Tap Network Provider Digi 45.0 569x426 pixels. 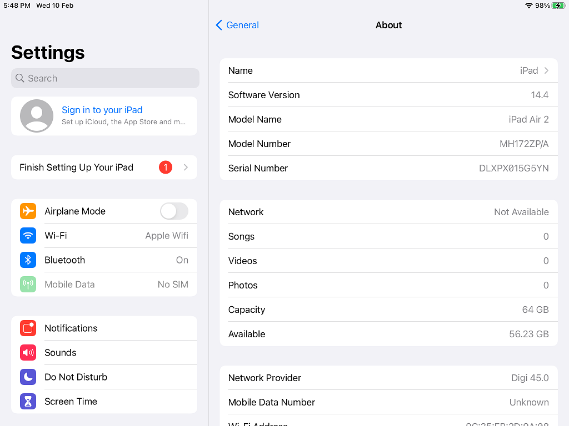tap(388, 378)
